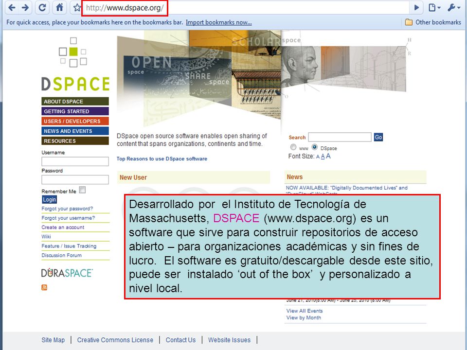Click View by Month

click(304, 317)
